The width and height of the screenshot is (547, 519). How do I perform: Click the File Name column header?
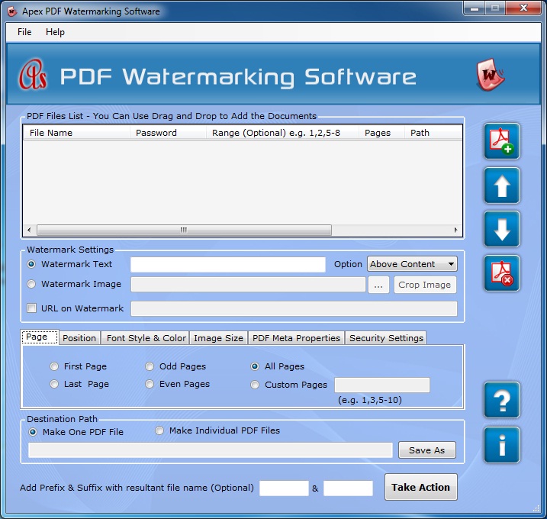(76, 133)
